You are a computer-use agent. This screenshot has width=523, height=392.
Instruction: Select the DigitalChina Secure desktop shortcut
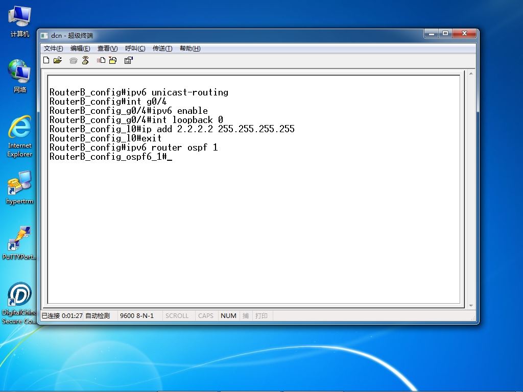point(20,303)
